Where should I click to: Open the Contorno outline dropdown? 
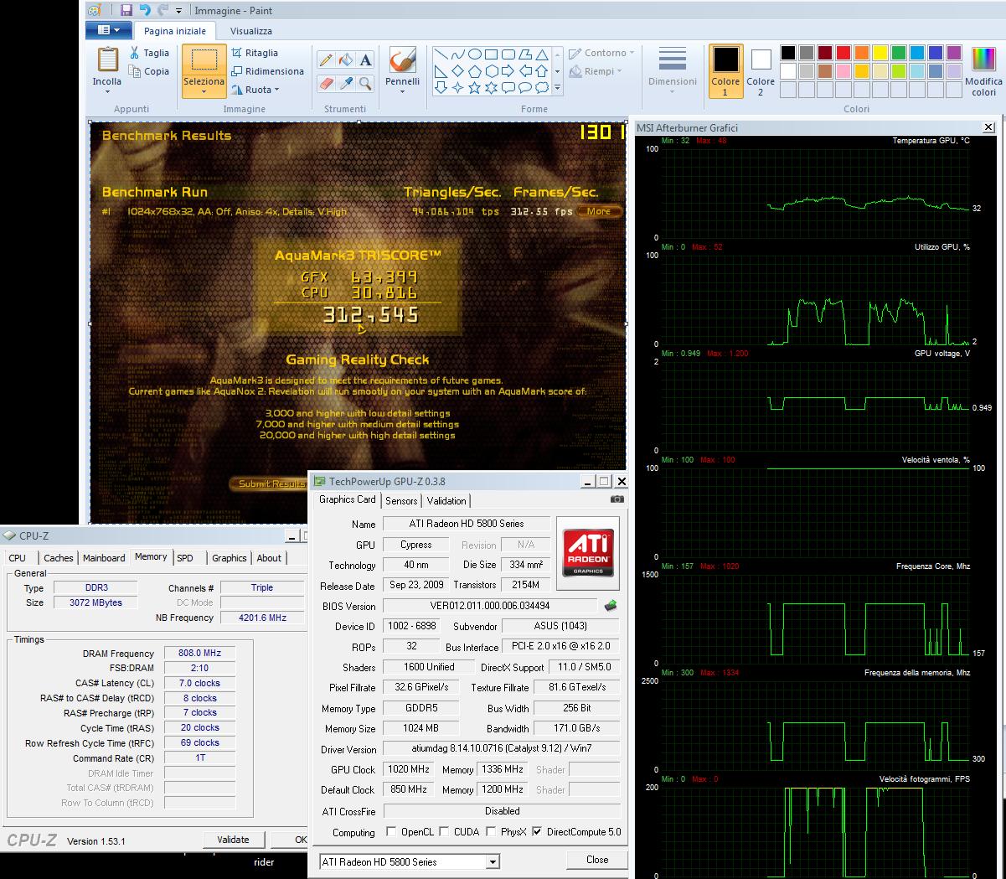tap(601, 53)
